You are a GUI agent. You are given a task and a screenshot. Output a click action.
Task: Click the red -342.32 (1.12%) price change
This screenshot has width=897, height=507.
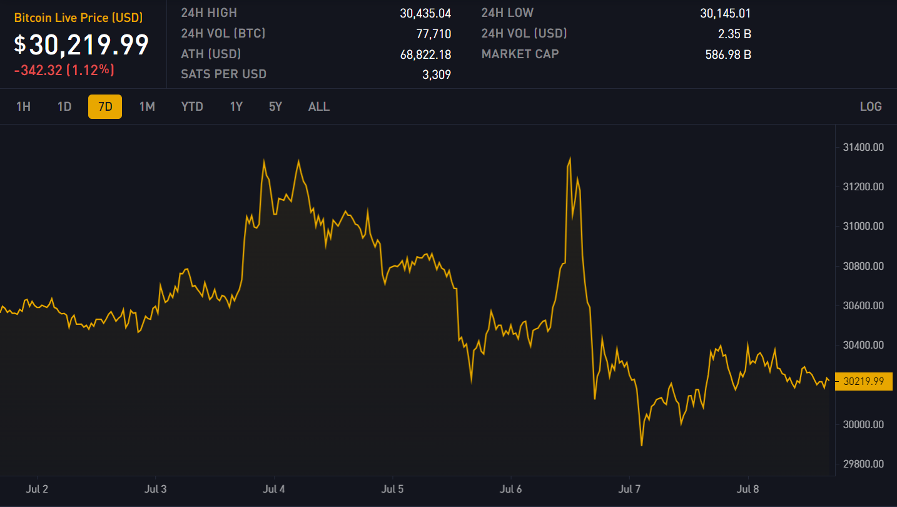pos(64,70)
